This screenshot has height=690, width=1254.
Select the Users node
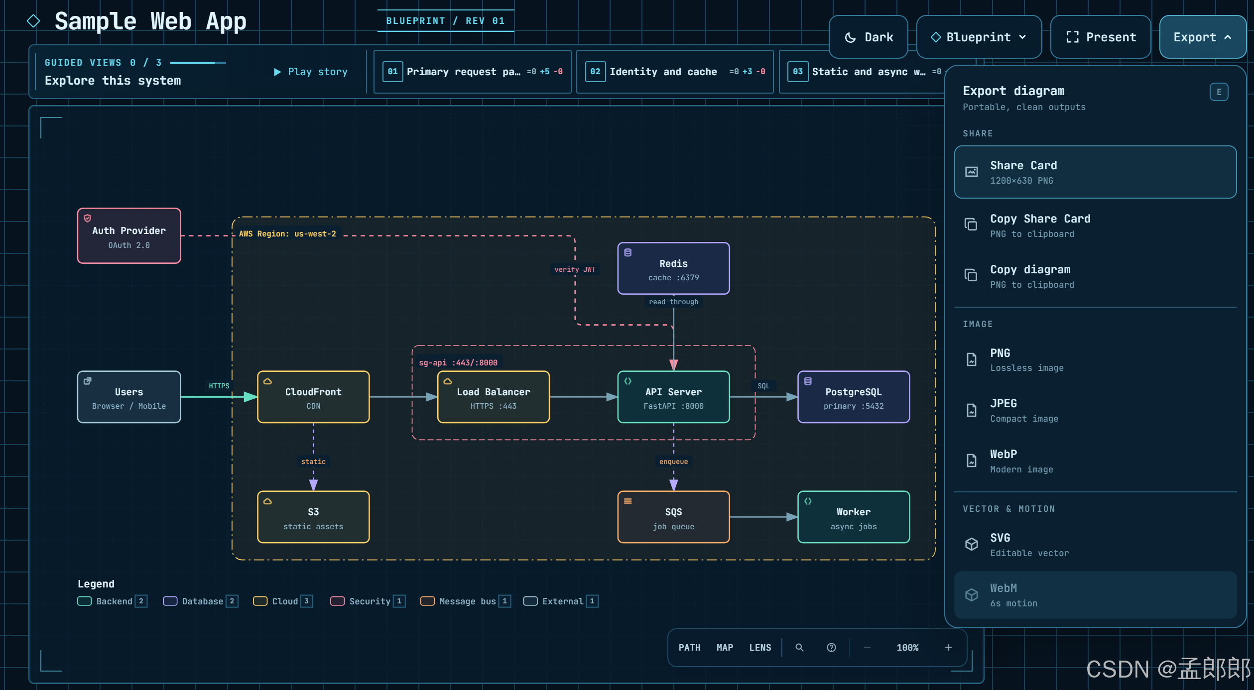129,397
